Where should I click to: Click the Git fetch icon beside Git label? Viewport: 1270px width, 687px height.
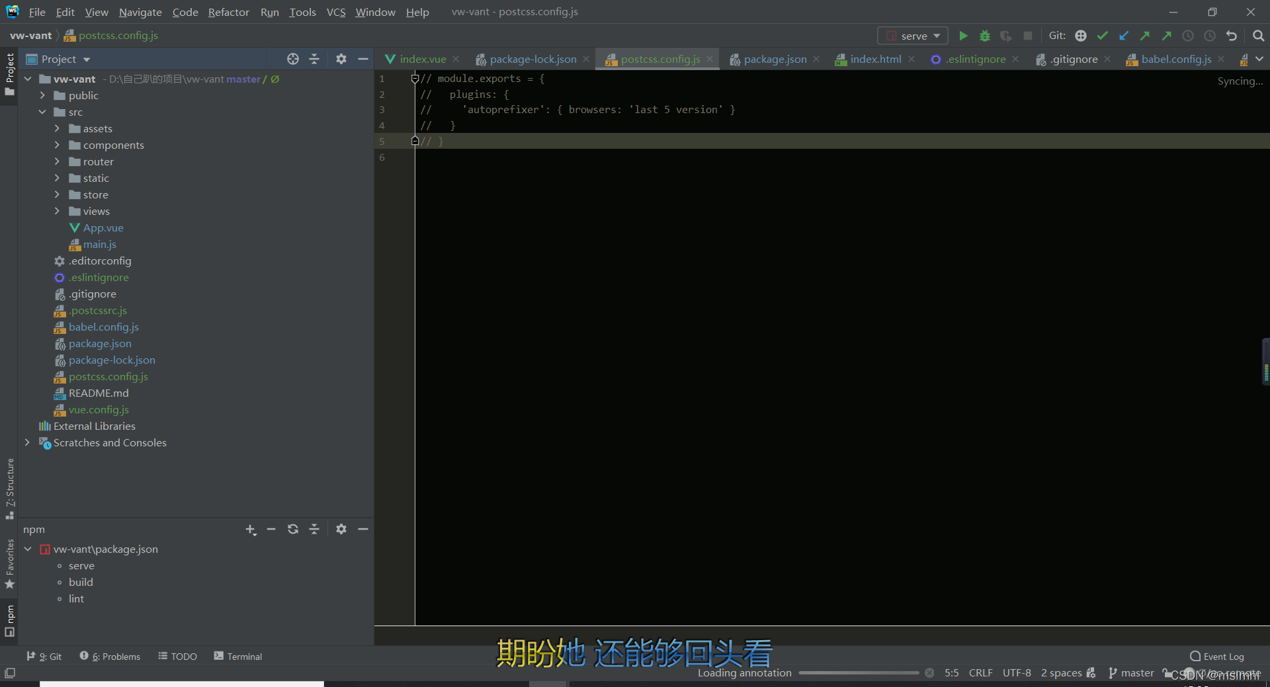tap(1081, 36)
